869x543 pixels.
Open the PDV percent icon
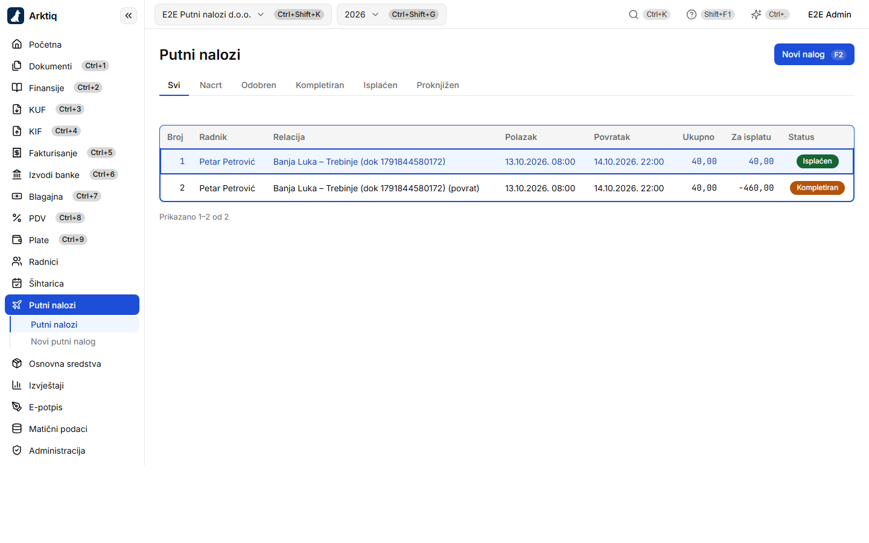[x=17, y=218]
